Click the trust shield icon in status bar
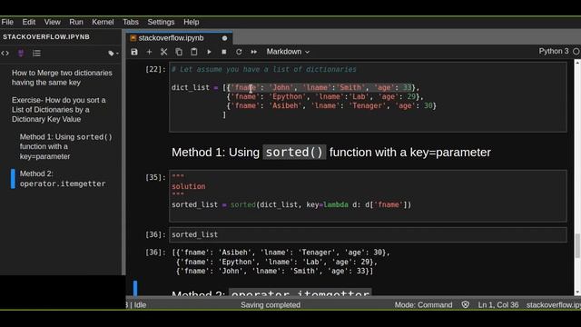This screenshot has width=581, height=327. point(466,305)
